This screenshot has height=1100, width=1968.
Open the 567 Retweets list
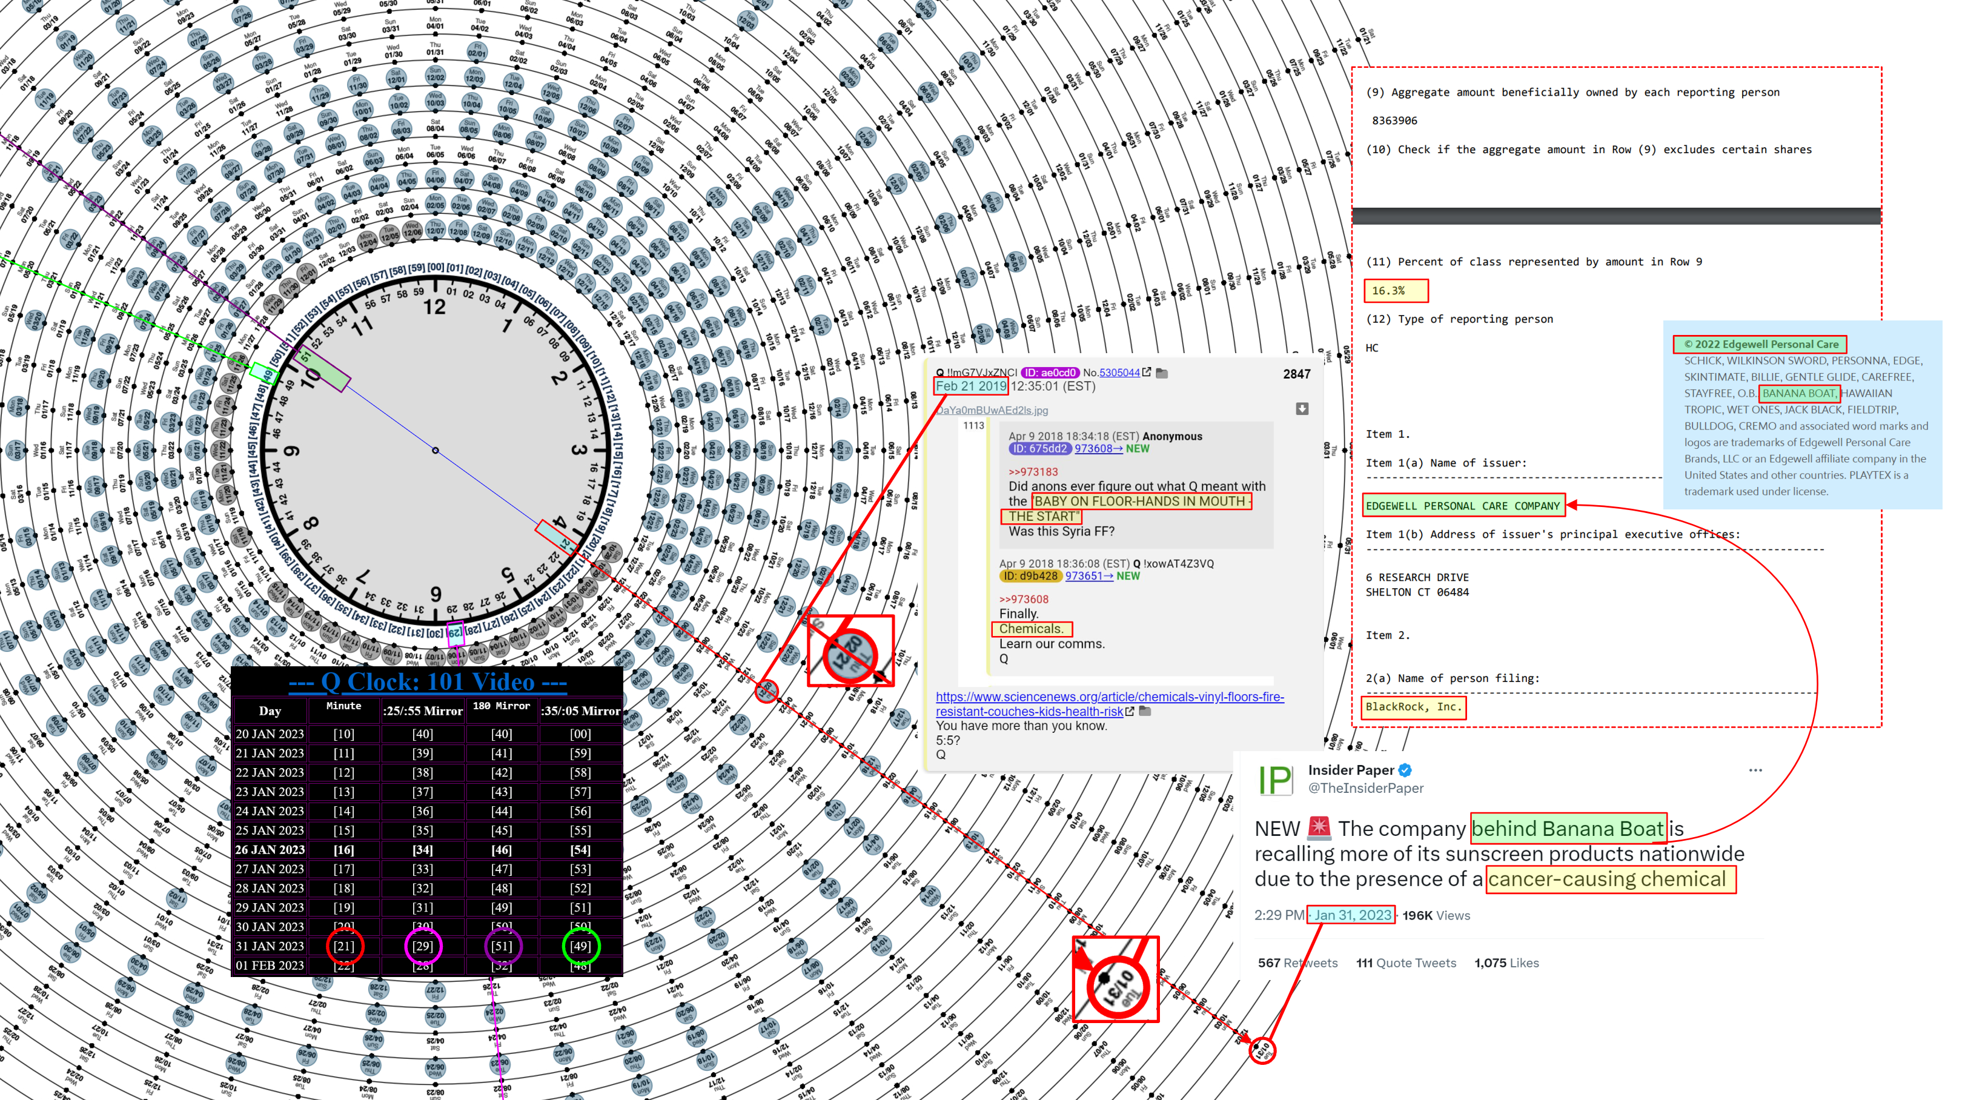1297,963
